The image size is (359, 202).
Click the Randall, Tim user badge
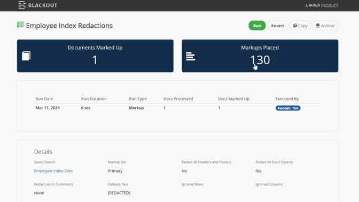[288, 108]
